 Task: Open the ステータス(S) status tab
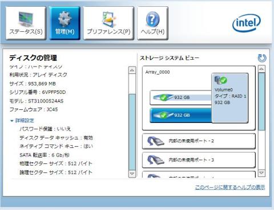point(26,23)
